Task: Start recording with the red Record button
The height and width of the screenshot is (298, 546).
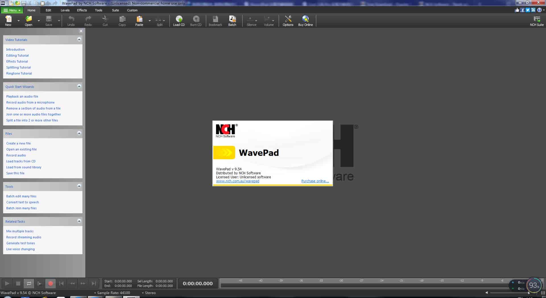Action: [51, 283]
